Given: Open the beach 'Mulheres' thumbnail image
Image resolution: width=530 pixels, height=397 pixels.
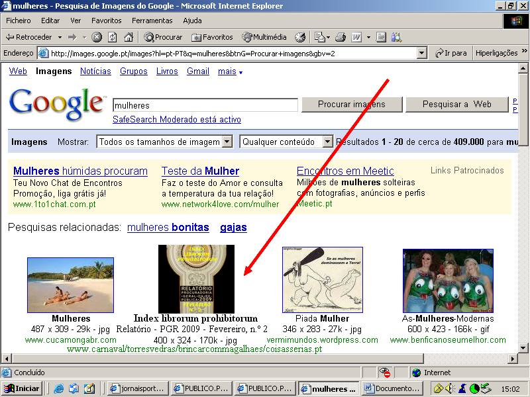Looking at the screenshot, I should [x=70, y=285].
